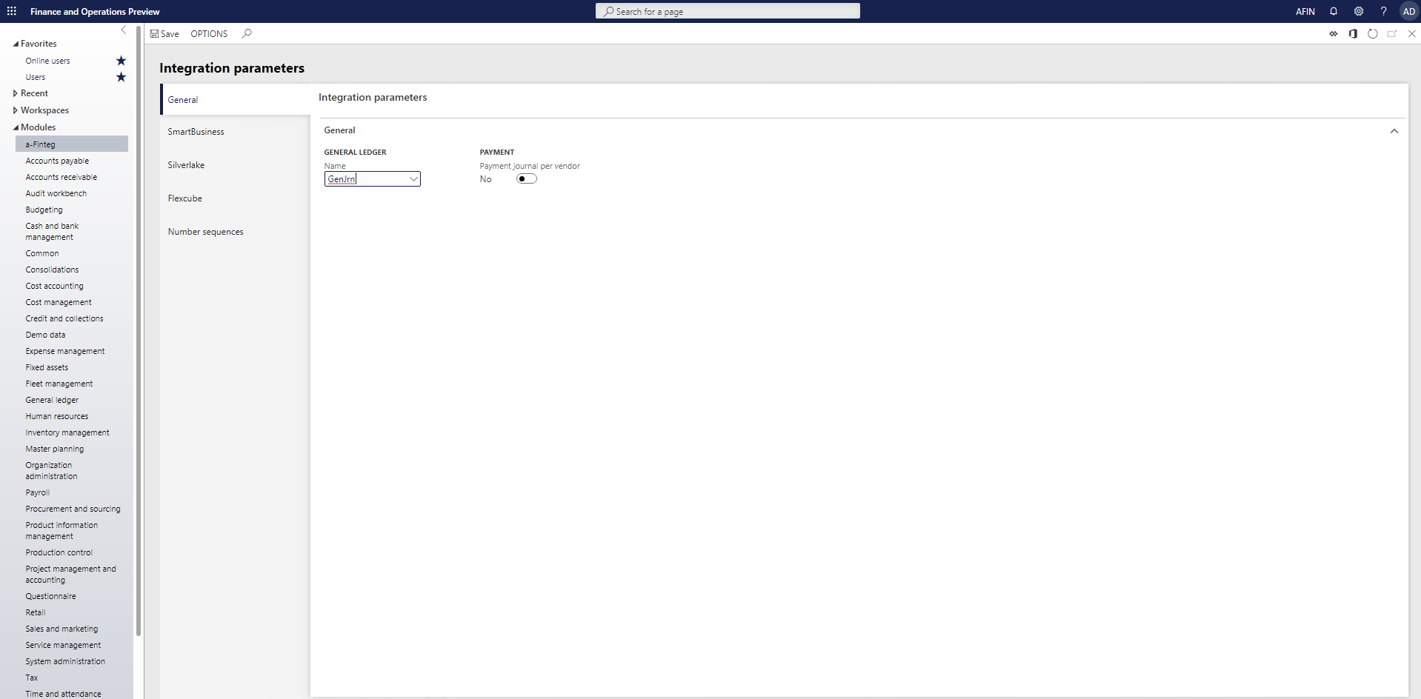Open the AD user account menu
1421x699 pixels.
[x=1409, y=11]
